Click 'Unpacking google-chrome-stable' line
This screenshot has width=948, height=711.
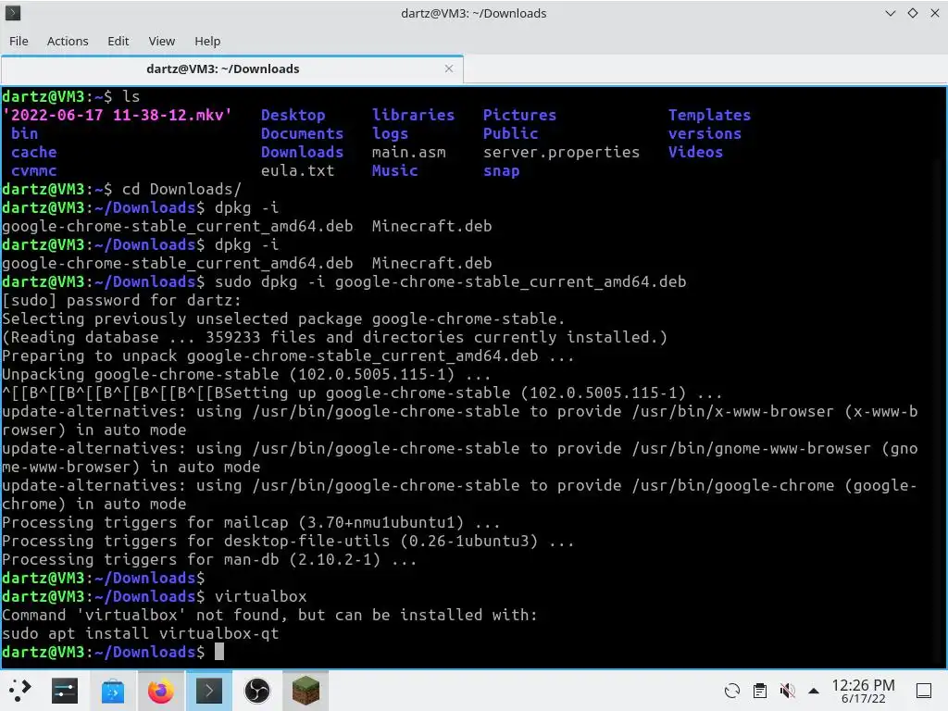click(x=246, y=374)
